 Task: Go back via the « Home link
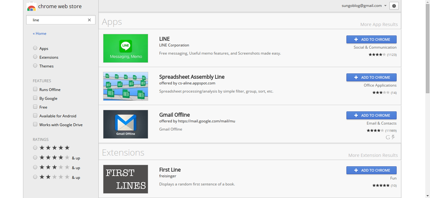tap(39, 34)
